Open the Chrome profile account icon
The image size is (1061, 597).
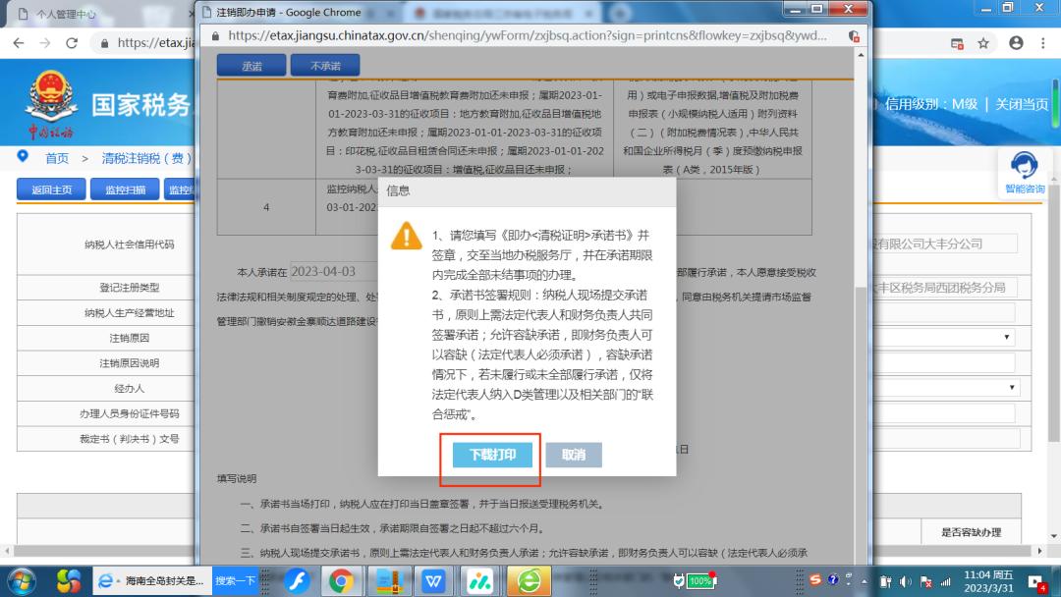pos(1016,43)
